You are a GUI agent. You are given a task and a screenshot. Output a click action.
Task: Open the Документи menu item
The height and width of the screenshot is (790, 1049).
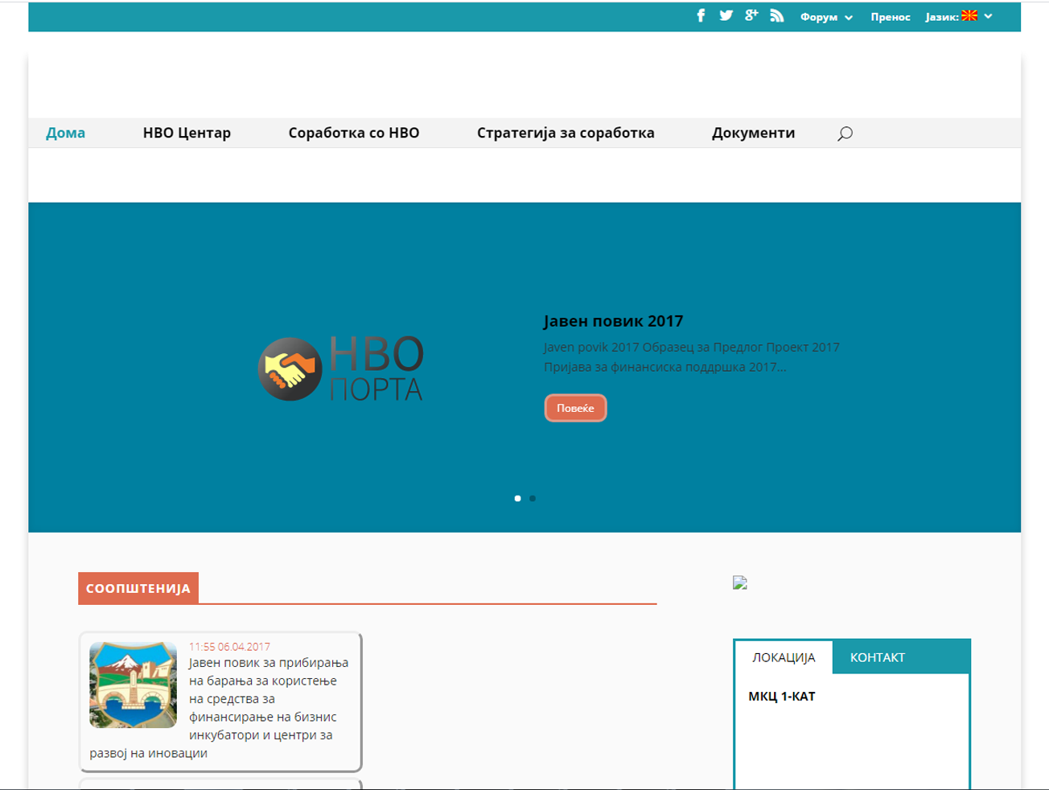click(x=753, y=134)
